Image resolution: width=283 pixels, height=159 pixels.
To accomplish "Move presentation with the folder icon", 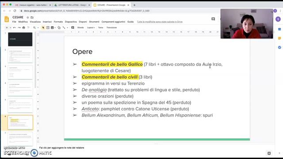I will coord(32,18).
